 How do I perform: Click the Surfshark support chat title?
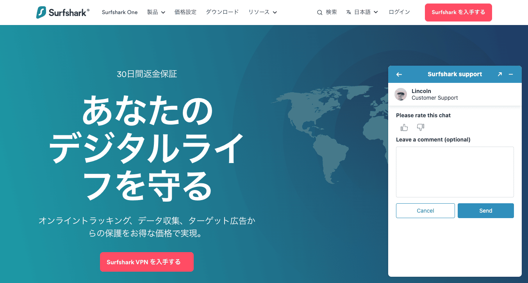click(x=455, y=74)
